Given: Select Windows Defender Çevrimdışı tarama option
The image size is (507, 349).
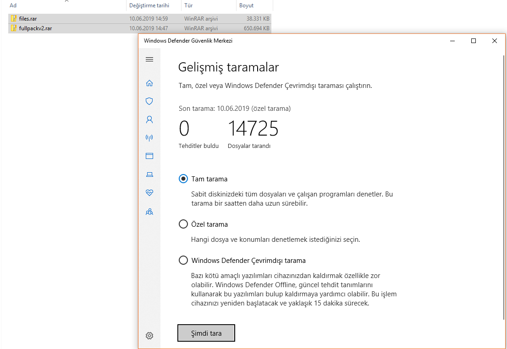Looking at the screenshot, I should 183,260.
